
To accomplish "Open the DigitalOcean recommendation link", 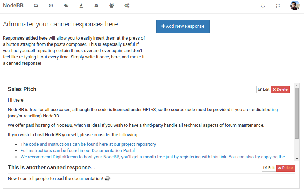I will click(153, 157).
